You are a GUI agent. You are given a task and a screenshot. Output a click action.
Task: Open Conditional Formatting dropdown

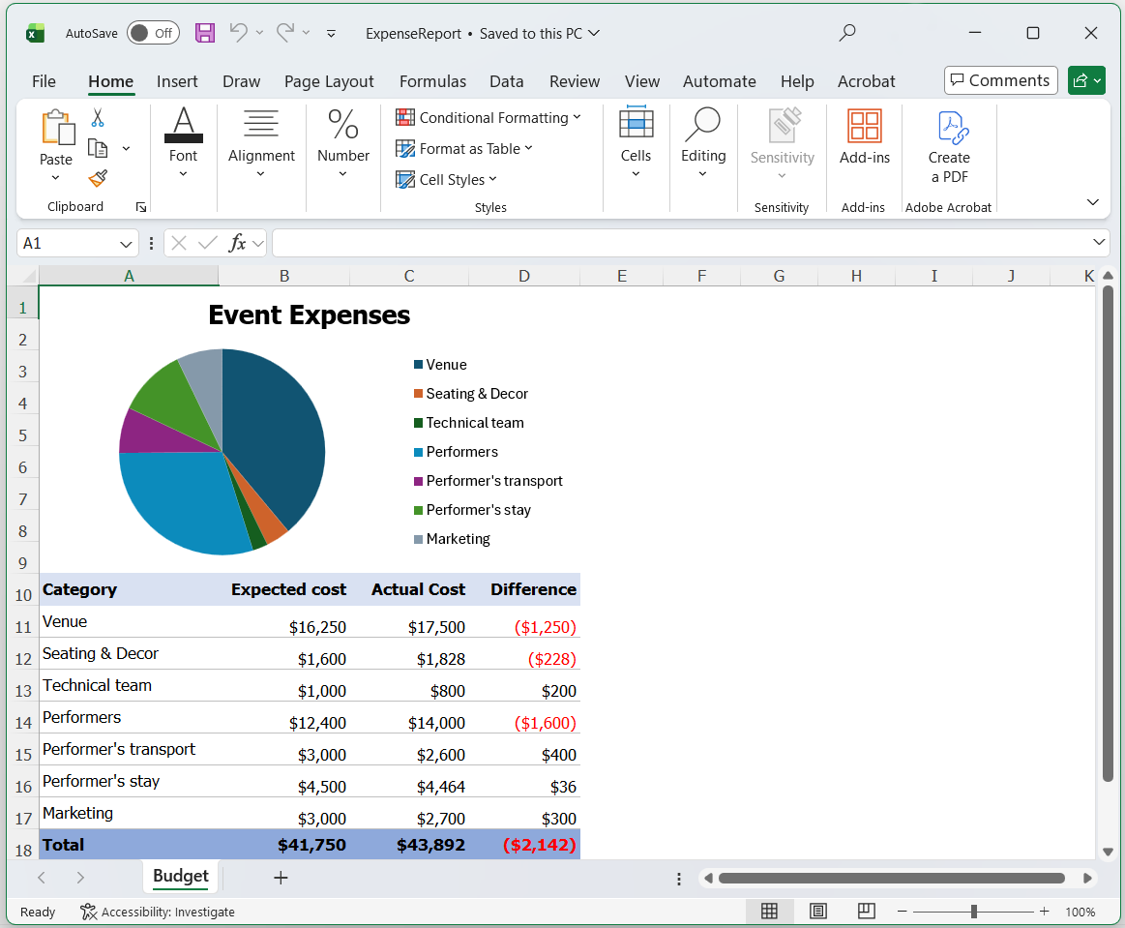488,117
